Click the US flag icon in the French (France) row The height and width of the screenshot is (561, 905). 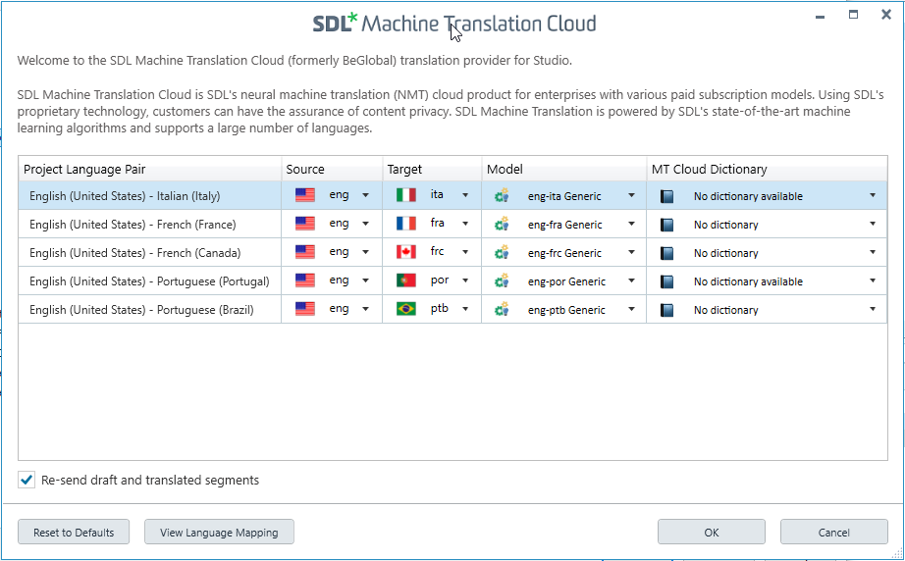[x=304, y=224]
